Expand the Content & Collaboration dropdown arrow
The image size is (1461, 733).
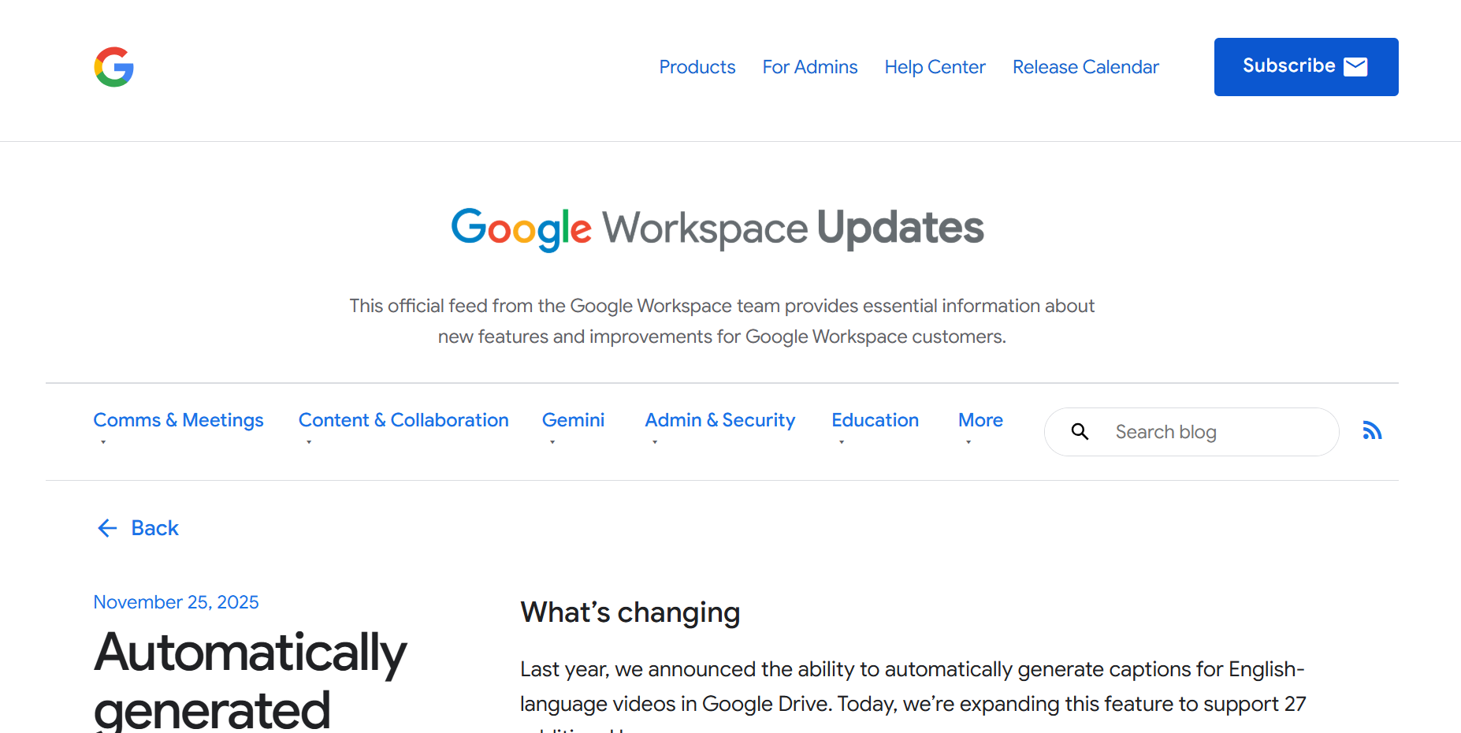pyautogui.click(x=309, y=442)
